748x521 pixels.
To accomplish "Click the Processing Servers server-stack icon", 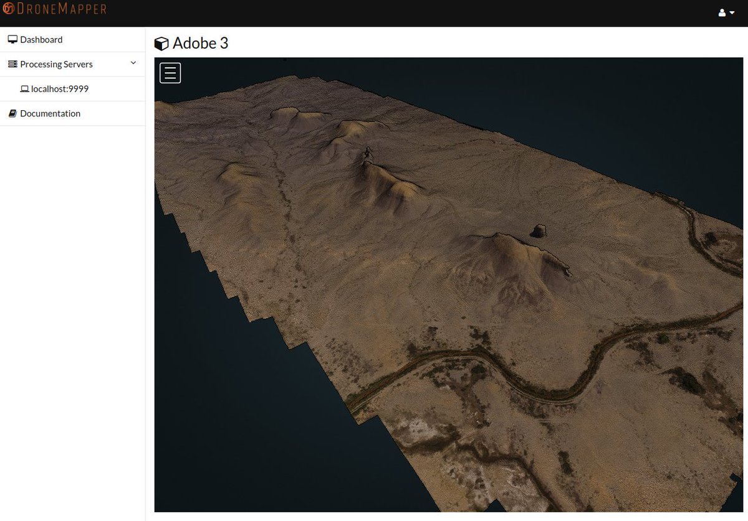I will click(x=12, y=63).
